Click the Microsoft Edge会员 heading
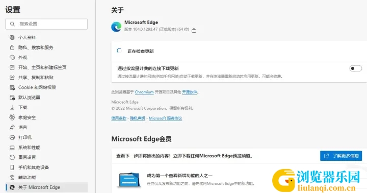Screen dimensions: 367x193 point(141,139)
